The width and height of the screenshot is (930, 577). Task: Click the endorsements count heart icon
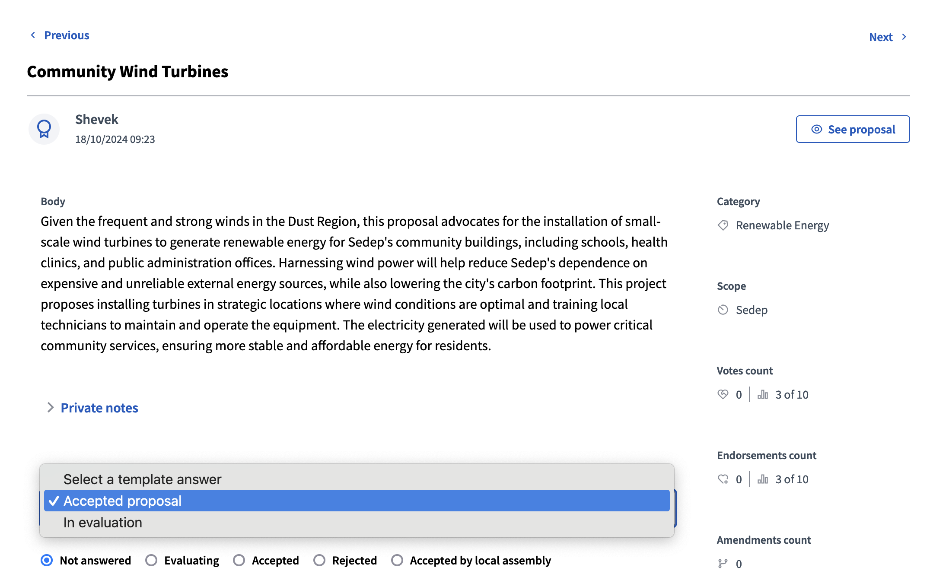[x=723, y=479]
